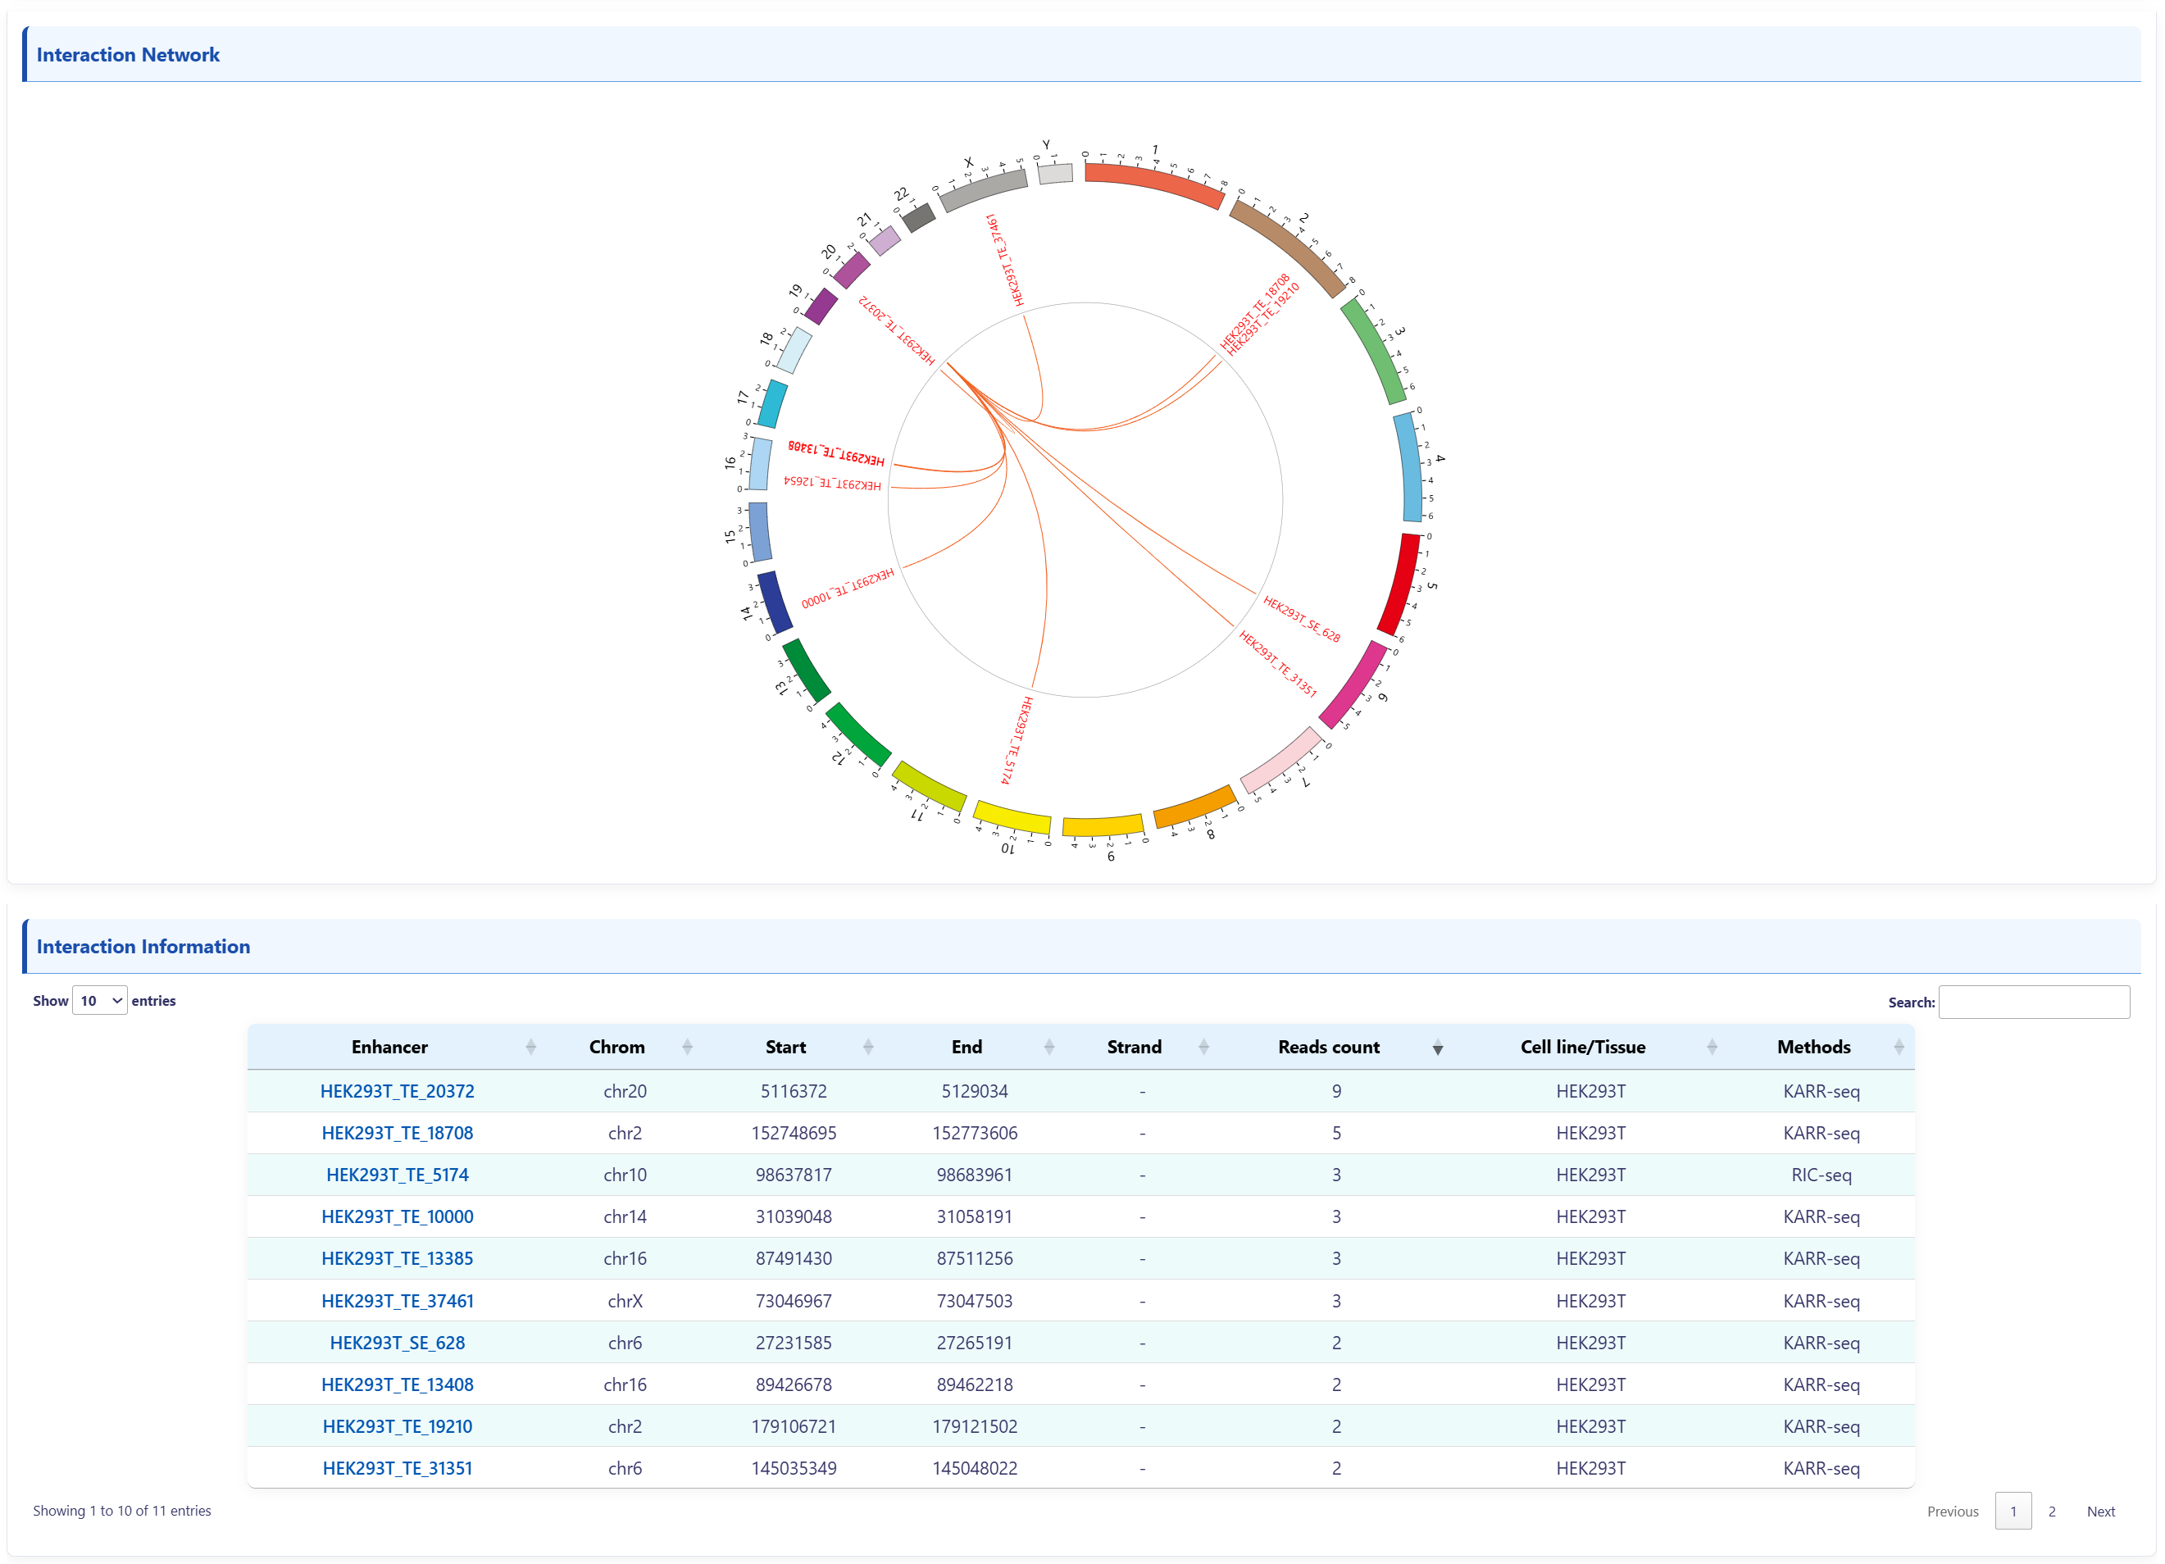The width and height of the screenshot is (2165, 1564).
Task: Sort by Cell line/Tissue column icon
Action: (1712, 1047)
